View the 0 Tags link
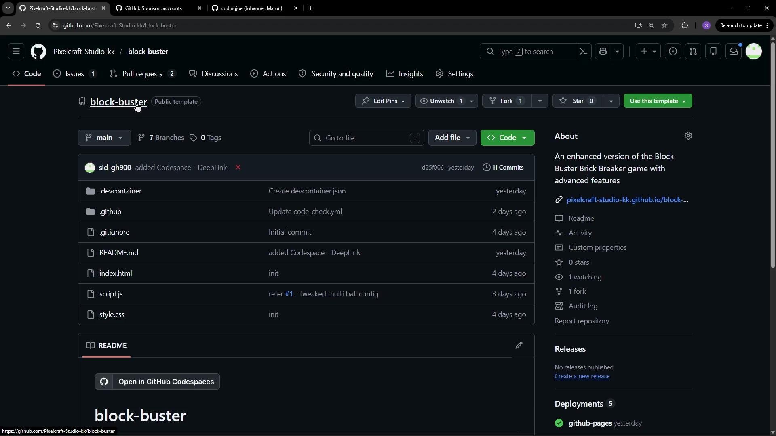The image size is (776, 436). click(205, 138)
